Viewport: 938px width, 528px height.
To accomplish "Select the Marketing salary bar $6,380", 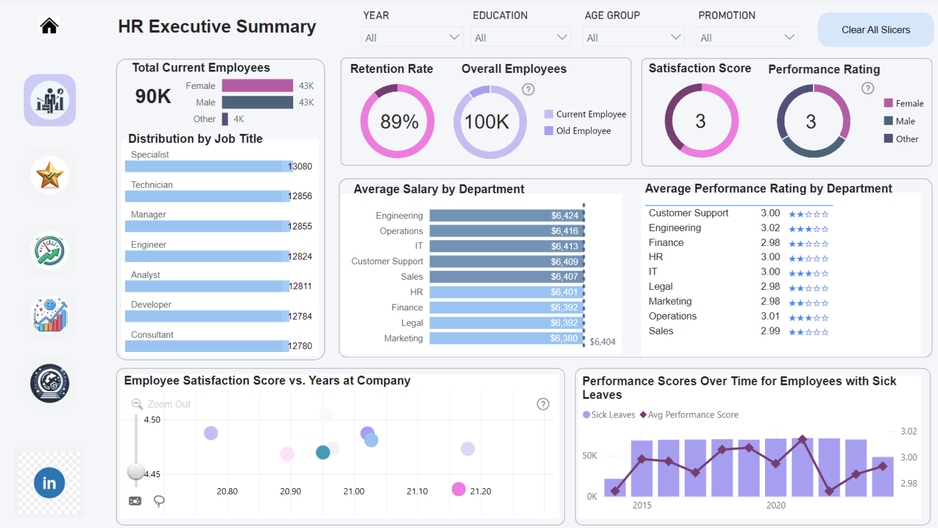I will point(507,338).
